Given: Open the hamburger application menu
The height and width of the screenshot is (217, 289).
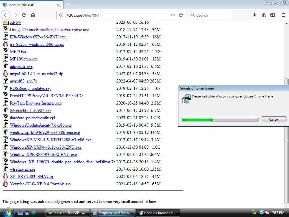Looking at the screenshot, I should click(x=284, y=15).
